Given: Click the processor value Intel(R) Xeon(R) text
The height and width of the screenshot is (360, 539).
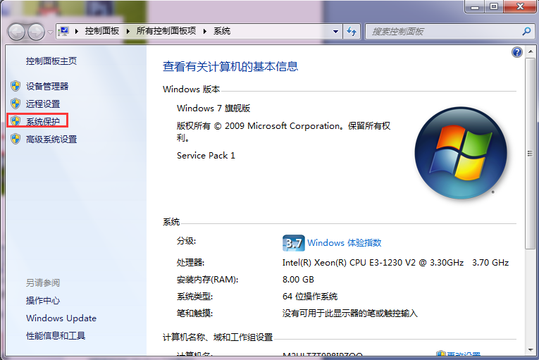Looking at the screenshot, I should pyautogui.click(x=395, y=263).
